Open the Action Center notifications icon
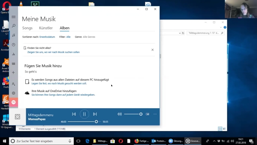The image size is (257, 145). 251,141
